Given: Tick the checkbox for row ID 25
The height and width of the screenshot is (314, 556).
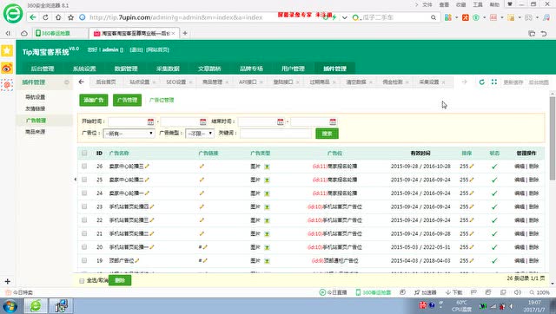Looking at the screenshot, I should (x=84, y=180).
